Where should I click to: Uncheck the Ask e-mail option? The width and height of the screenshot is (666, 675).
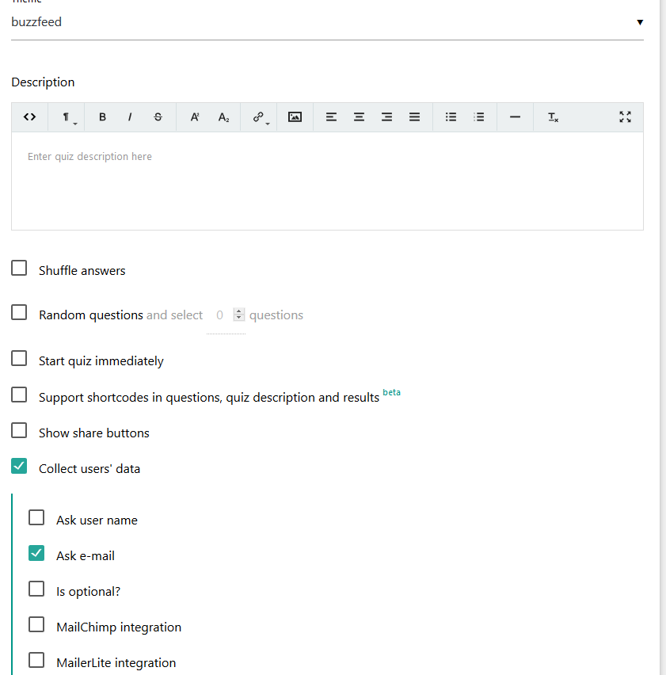pos(36,554)
